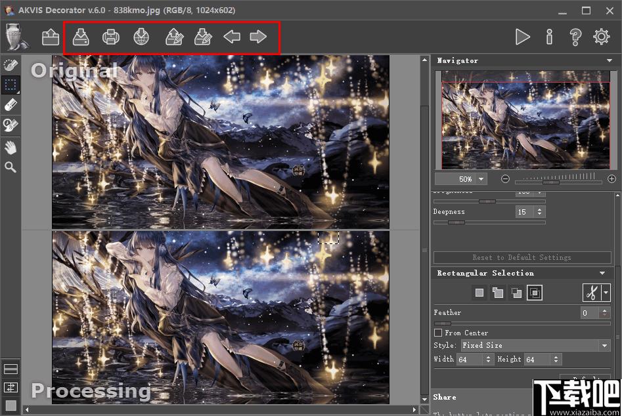Screen dimensions: 622x416
Task: Switch to the single window view icon
Action: point(11,406)
